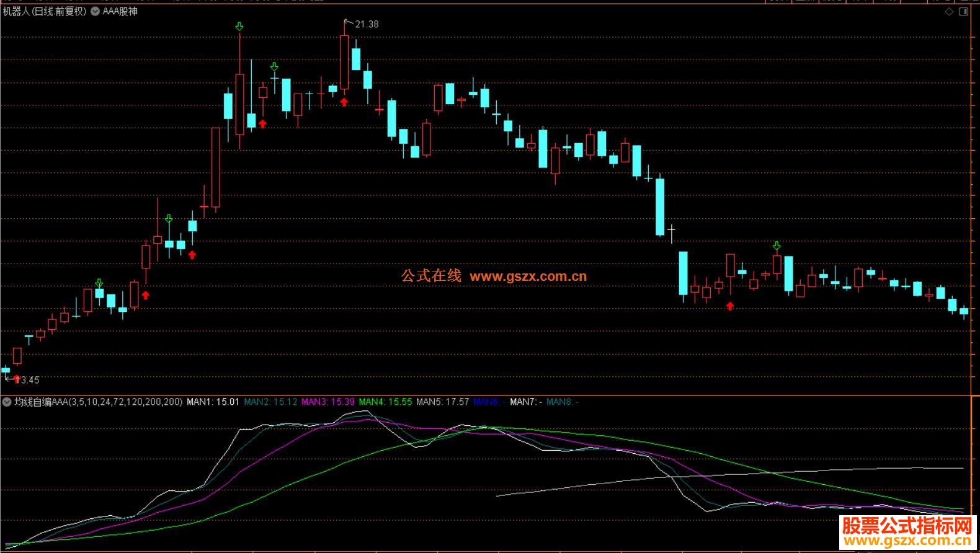Click the green sell arrow above the tallest wick
Screen dimensions: 980x553
[239, 26]
